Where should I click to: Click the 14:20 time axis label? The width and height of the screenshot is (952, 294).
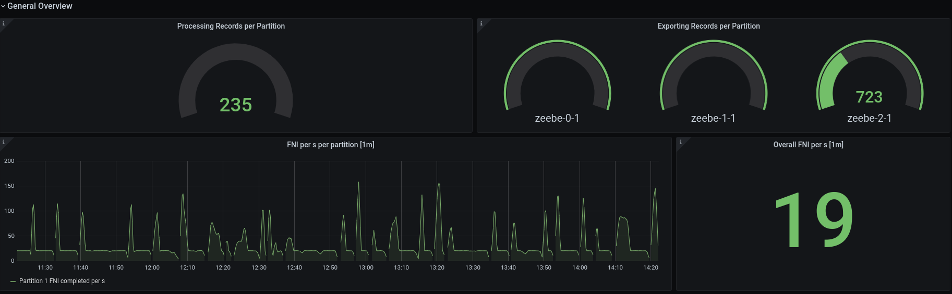650,267
